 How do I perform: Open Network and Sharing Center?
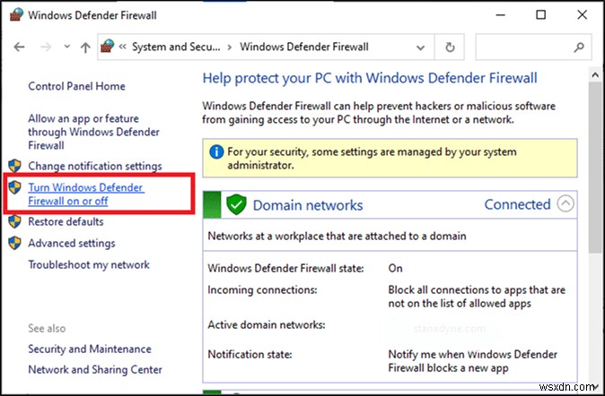[95, 369]
